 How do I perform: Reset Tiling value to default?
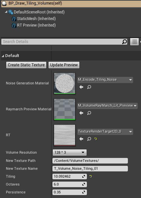[91, 176]
